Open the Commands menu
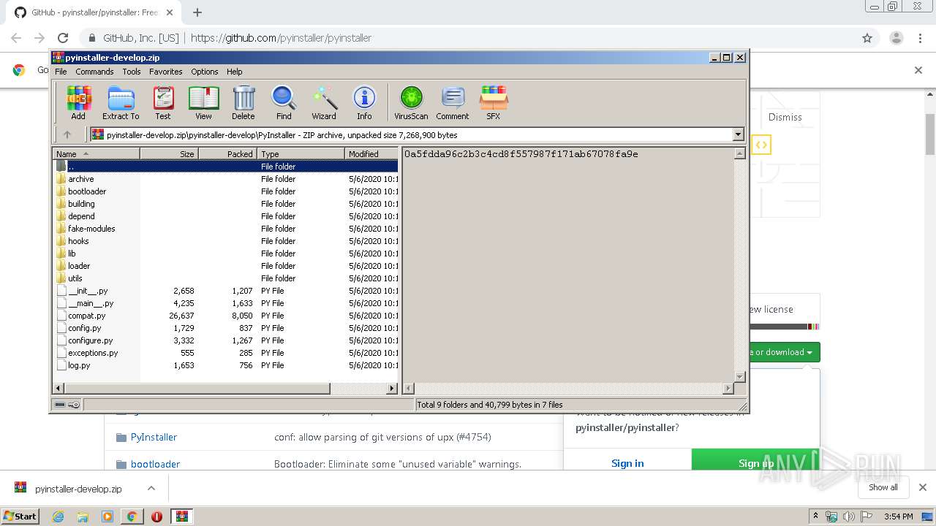This screenshot has height=526, width=936. click(x=94, y=72)
